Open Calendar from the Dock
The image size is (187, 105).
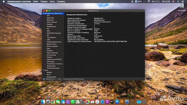click(92, 102)
